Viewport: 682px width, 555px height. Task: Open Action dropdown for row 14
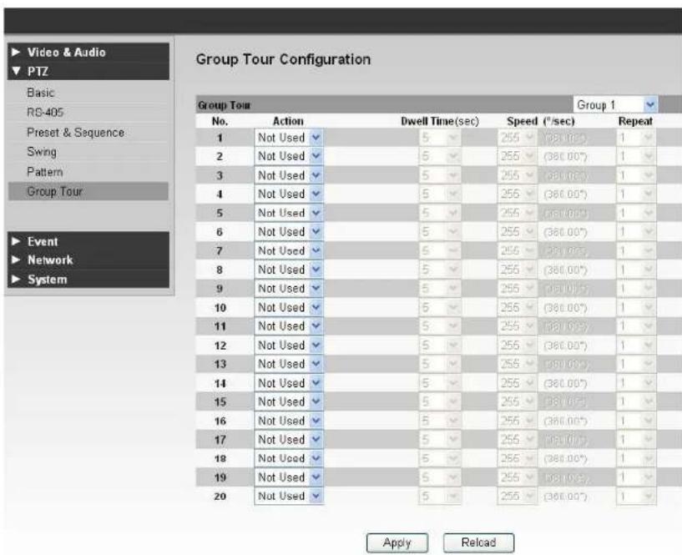click(x=289, y=383)
